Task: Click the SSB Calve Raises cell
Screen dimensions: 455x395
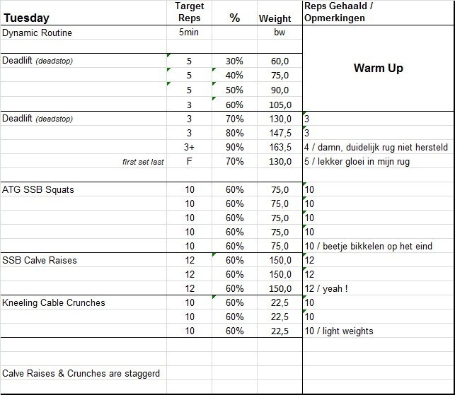Action: [x=40, y=260]
